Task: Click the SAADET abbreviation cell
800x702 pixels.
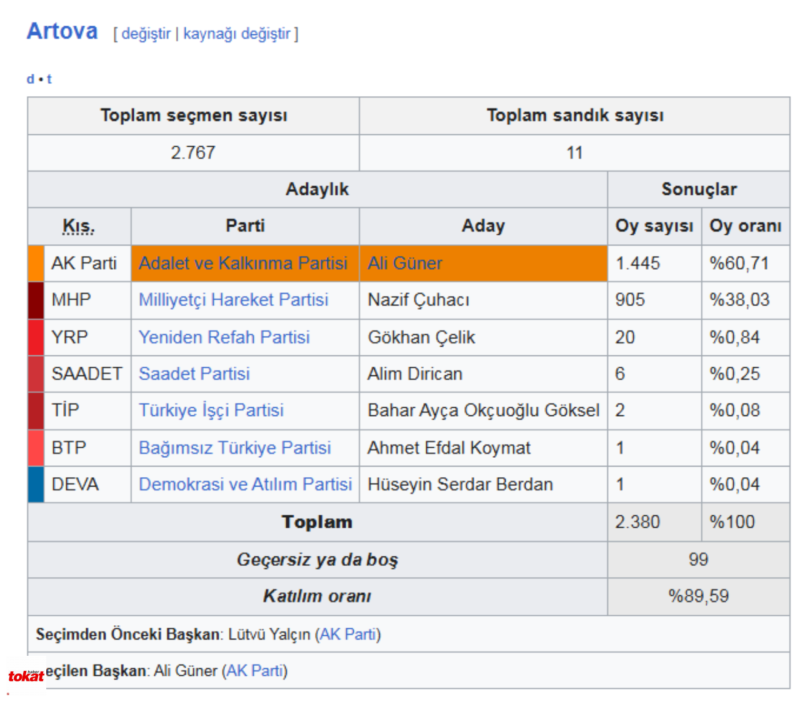Action: click(x=87, y=373)
